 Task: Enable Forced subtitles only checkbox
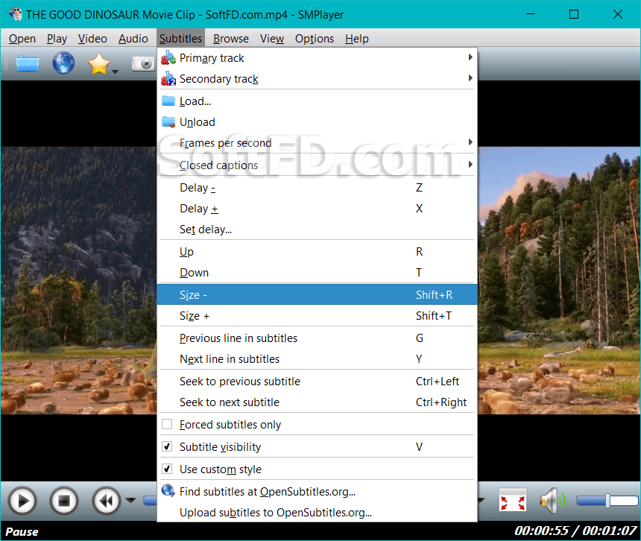click(x=167, y=424)
